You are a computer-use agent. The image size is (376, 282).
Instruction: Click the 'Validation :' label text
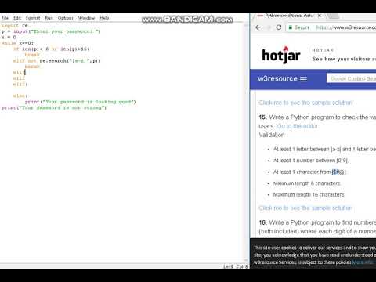[x=273, y=135]
